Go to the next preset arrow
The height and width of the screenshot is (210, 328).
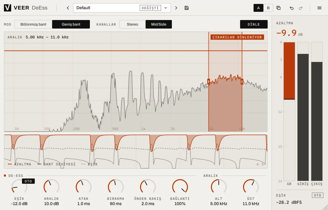176,8
